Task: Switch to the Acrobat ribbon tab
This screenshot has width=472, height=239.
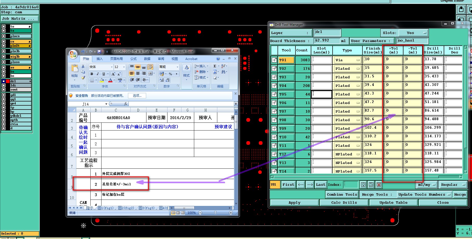Action: pos(191,59)
